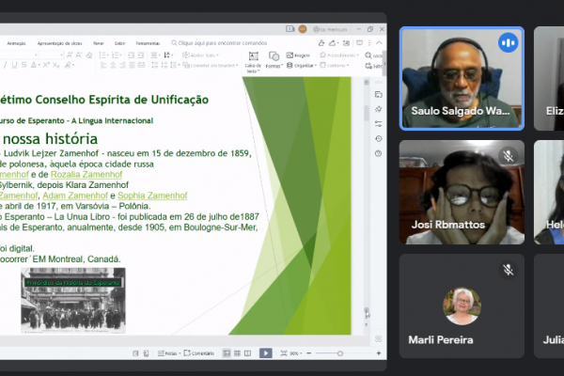Toggle the Notas notes pane
The image size is (564, 376).
pos(168,352)
